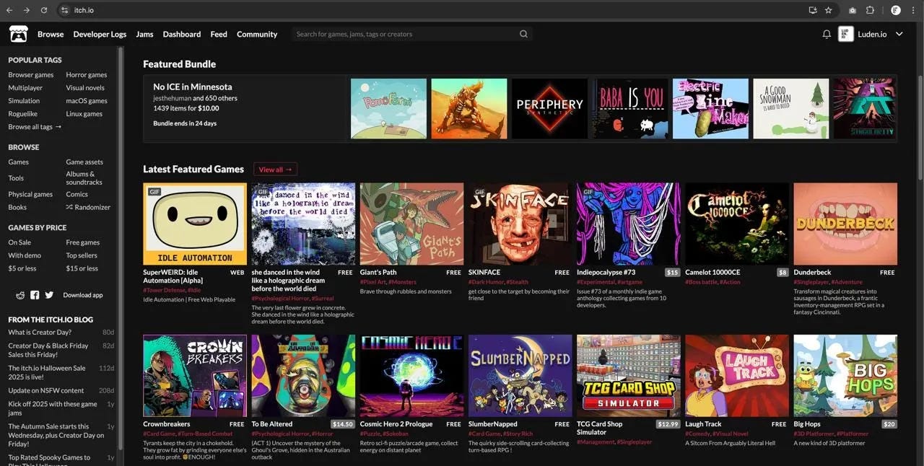Open the Dunderbeck game thumbnail
The image size is (924, 466).
click(845, 224)
